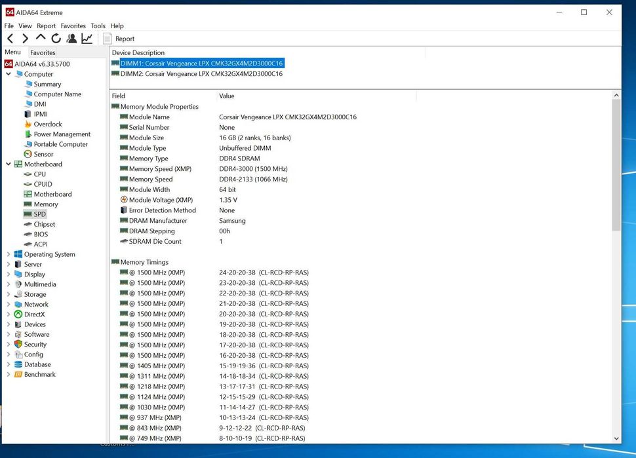The height and width of the screenshot is (458, 636).
Task: Go forward with the Forward arrow icon
Action: click(25, 39)
